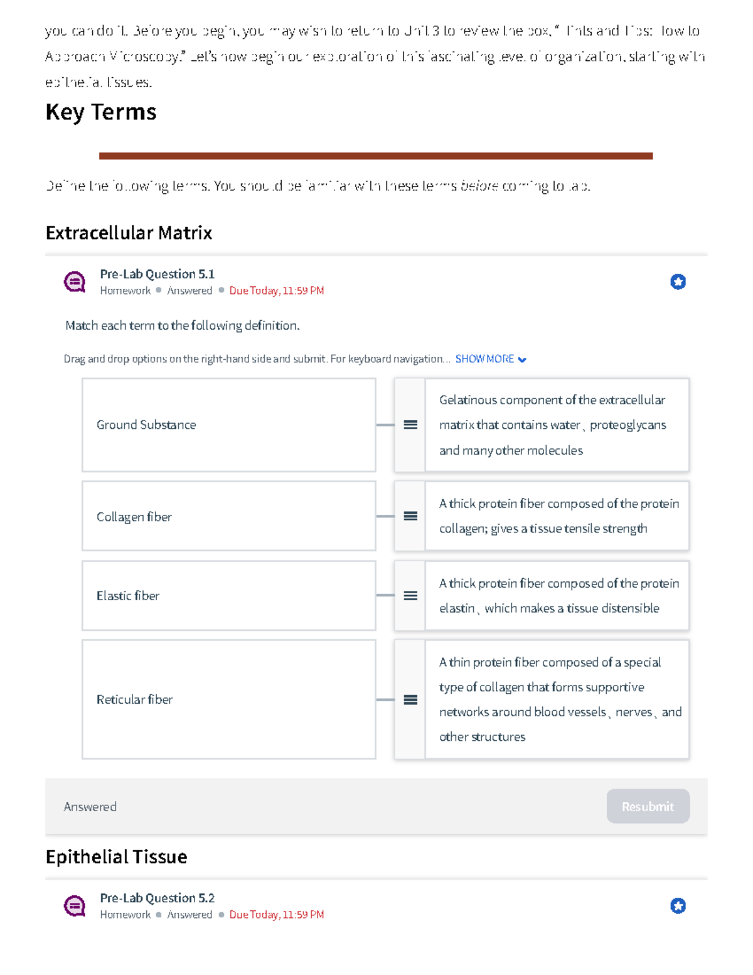The height and width of the screenshot is (975, 753).
Task: Select the Reticular fiber term box
Action: [x=228, y=699]
